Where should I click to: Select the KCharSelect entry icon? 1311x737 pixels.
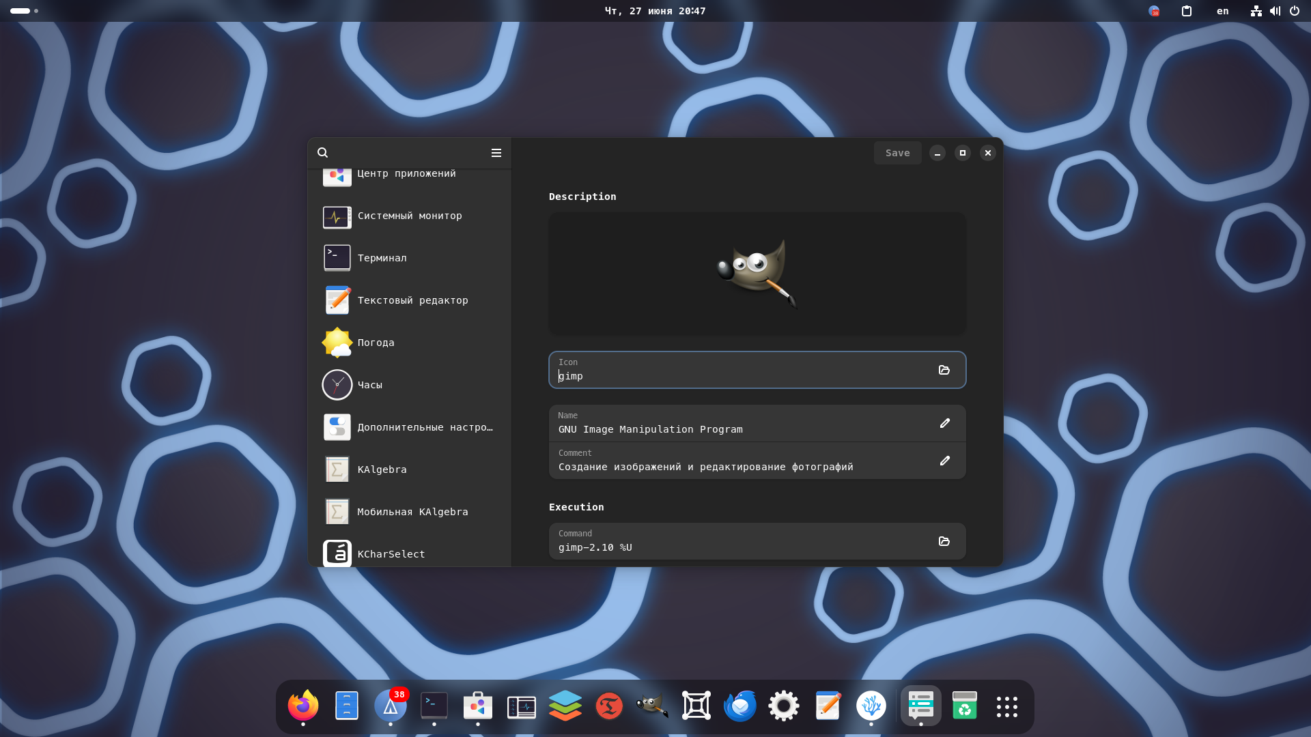tap(337, 553)
